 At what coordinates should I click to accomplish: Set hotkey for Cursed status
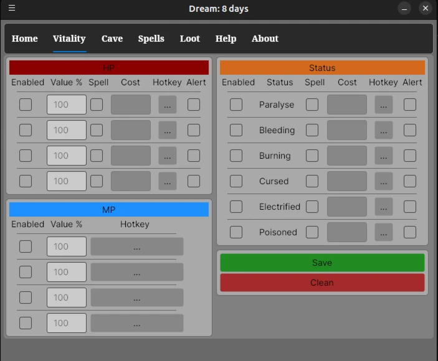[384, 181]
